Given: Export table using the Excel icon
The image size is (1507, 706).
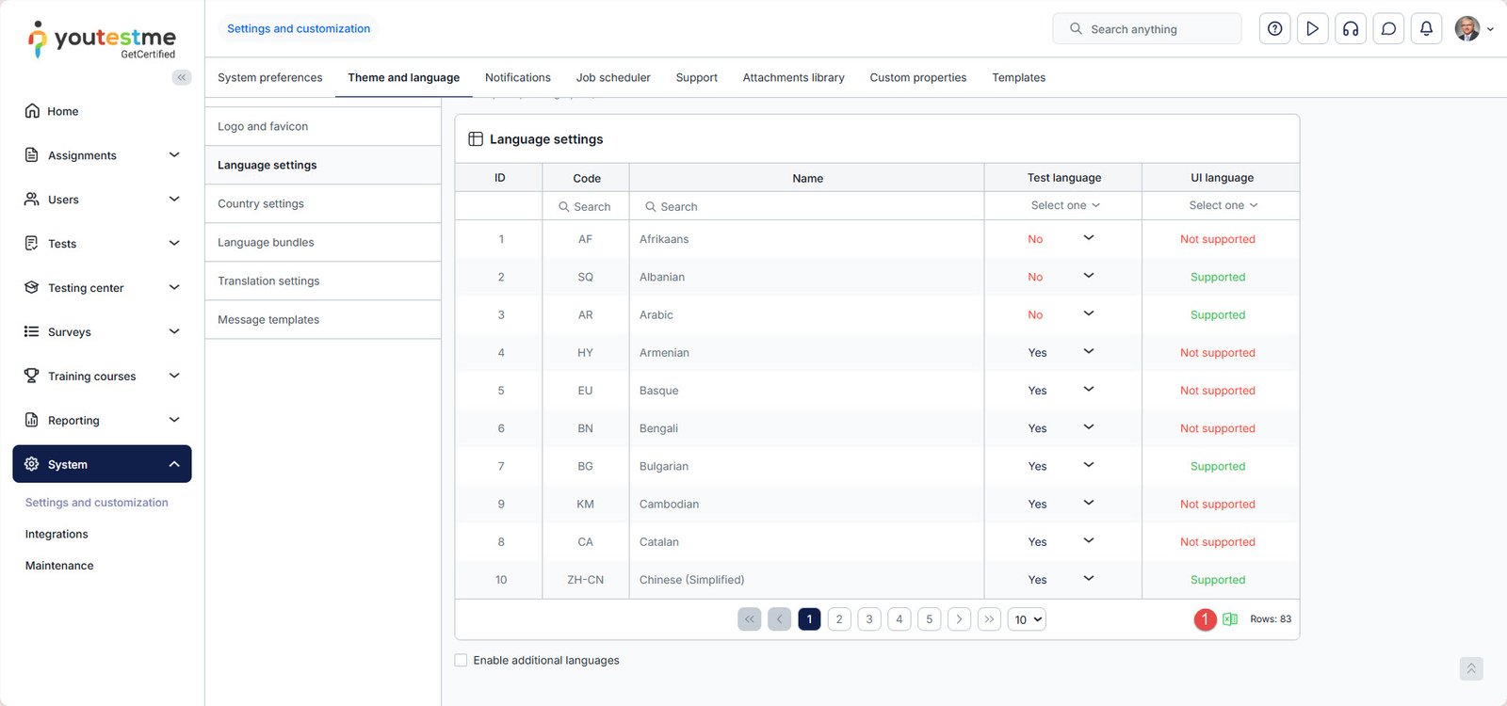Looking at the screenshot, I should point(1230,619).
